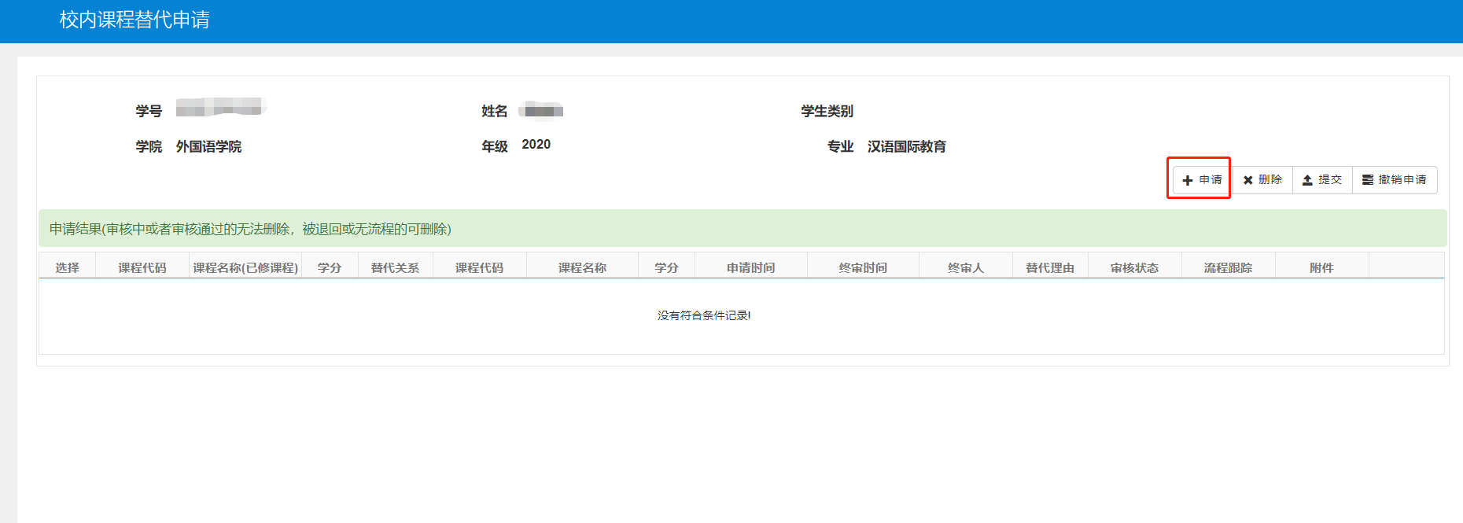1463x523 pixels.
Task: Select the 终审人 column header
Action: click(966, 267)
